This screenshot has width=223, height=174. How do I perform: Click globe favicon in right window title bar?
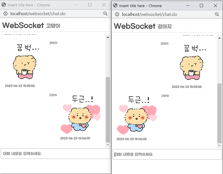pyautogui.click(x=115, y=6)
